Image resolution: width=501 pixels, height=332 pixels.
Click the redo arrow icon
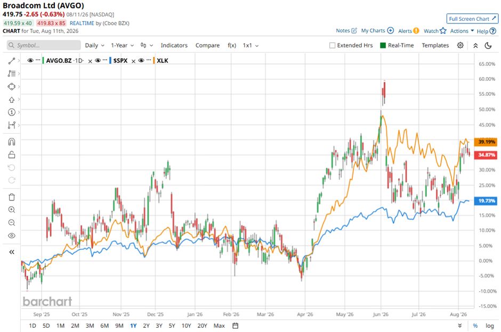pos(12,180)
